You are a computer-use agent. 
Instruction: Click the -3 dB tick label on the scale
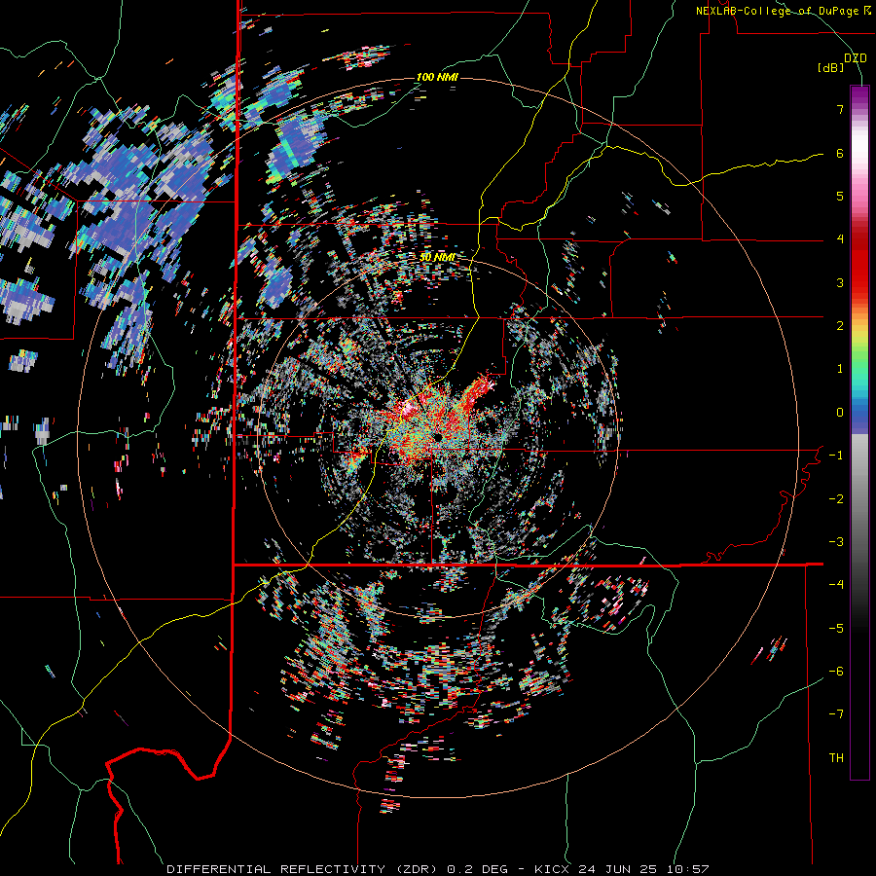[x=836, y=542]
